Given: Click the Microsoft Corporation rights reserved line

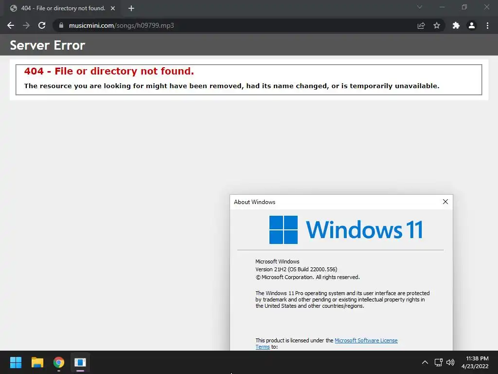Looking at the screenshot, I should click(x=307, y=277).
